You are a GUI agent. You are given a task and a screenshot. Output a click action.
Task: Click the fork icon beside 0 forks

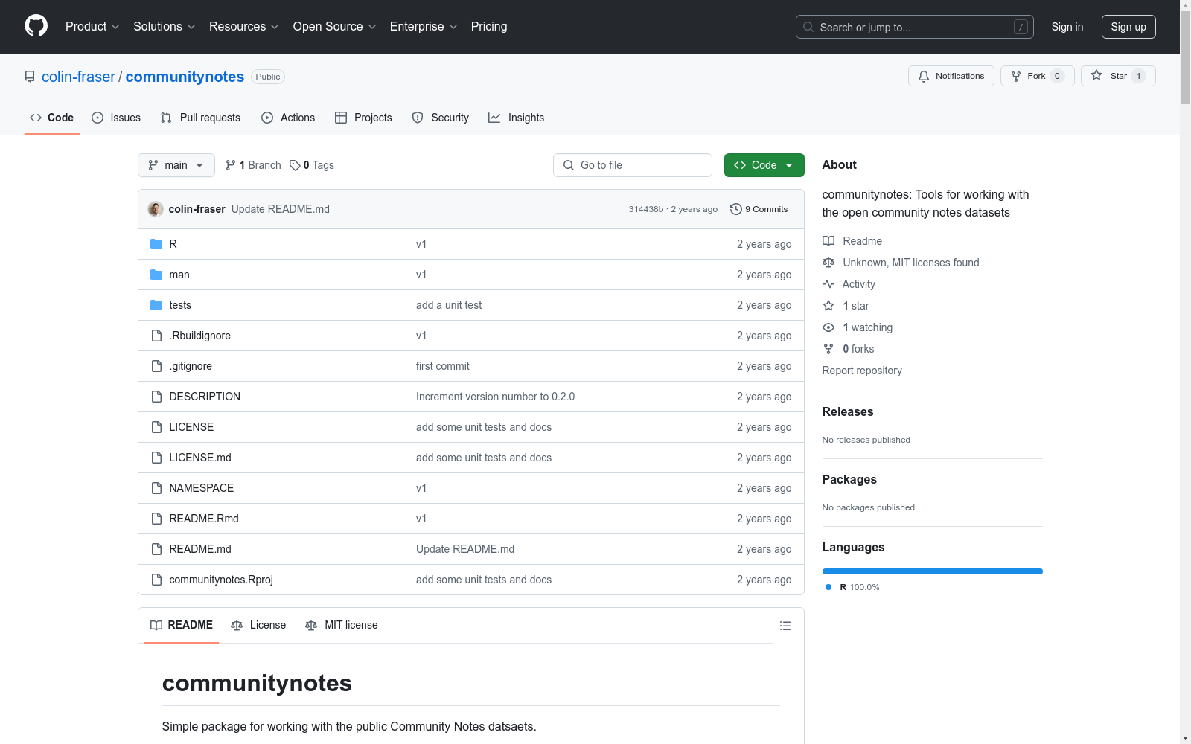828,349
